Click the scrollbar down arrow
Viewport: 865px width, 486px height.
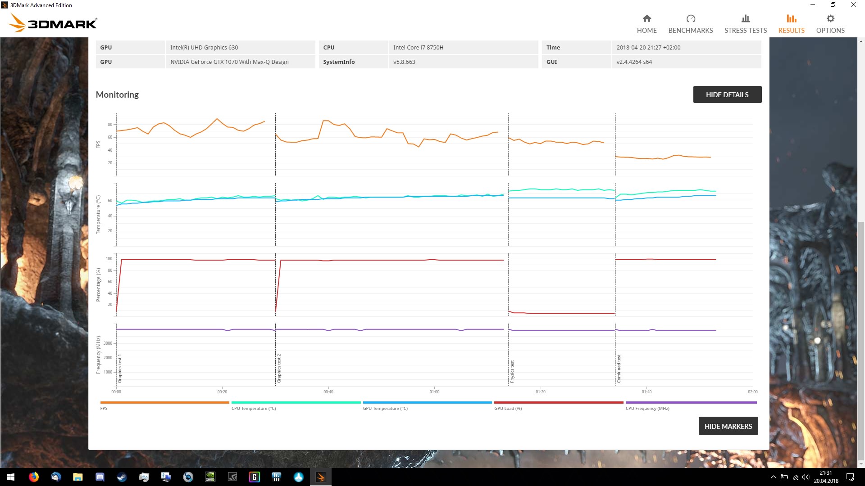[x=861, y=464]
